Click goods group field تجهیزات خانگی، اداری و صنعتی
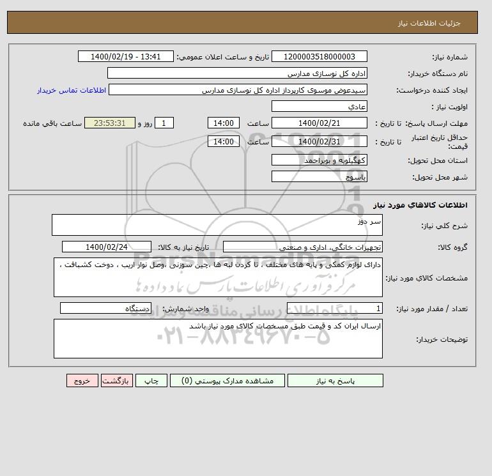Viewport: 492px width, 476px height. coord(302,247)
